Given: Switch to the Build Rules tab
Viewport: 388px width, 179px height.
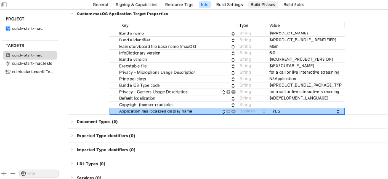Looking at the screenshot, I should [x=294, y=5].
